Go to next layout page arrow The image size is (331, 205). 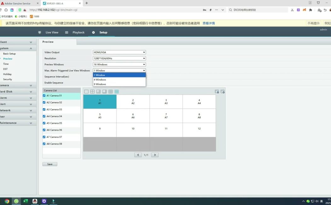point(155,155)
